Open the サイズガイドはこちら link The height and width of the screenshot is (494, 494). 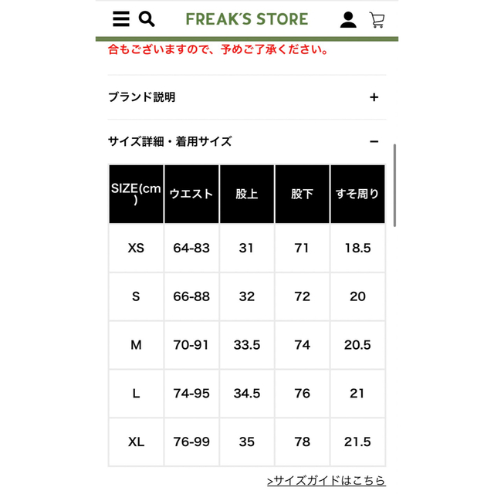point(327,480)
